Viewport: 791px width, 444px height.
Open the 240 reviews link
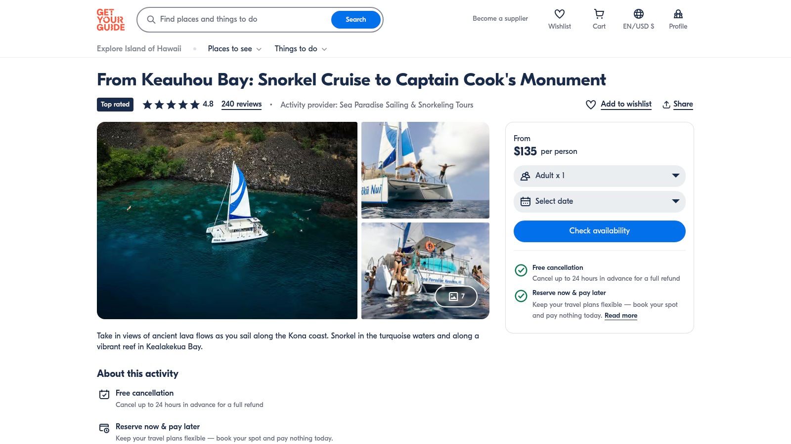coord(241,104)
